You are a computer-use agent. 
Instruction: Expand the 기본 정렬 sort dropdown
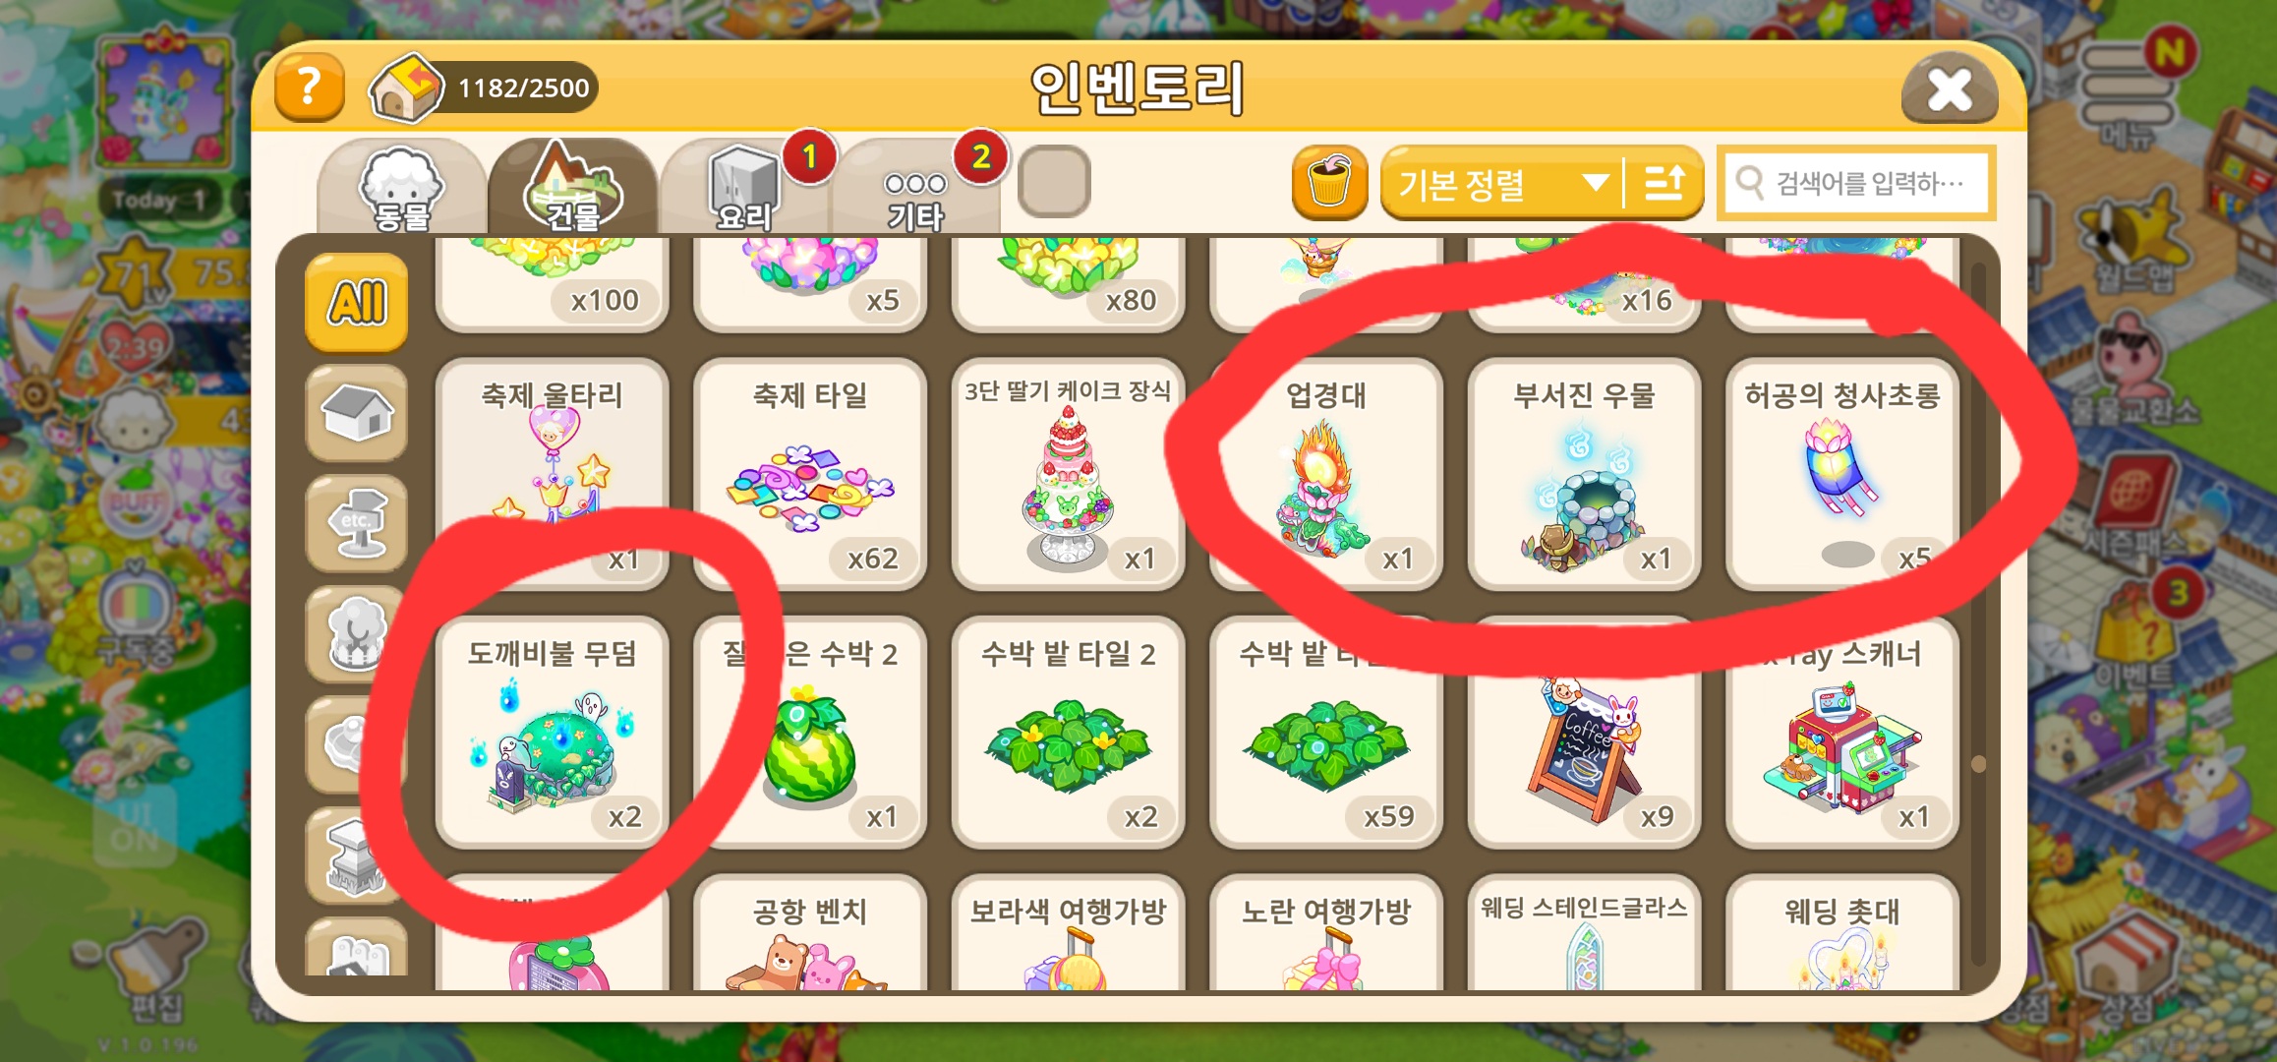[x=1502, y=182]
